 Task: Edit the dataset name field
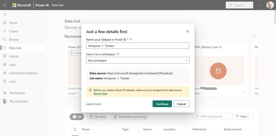pyautogui.click(x=138, y=46)
